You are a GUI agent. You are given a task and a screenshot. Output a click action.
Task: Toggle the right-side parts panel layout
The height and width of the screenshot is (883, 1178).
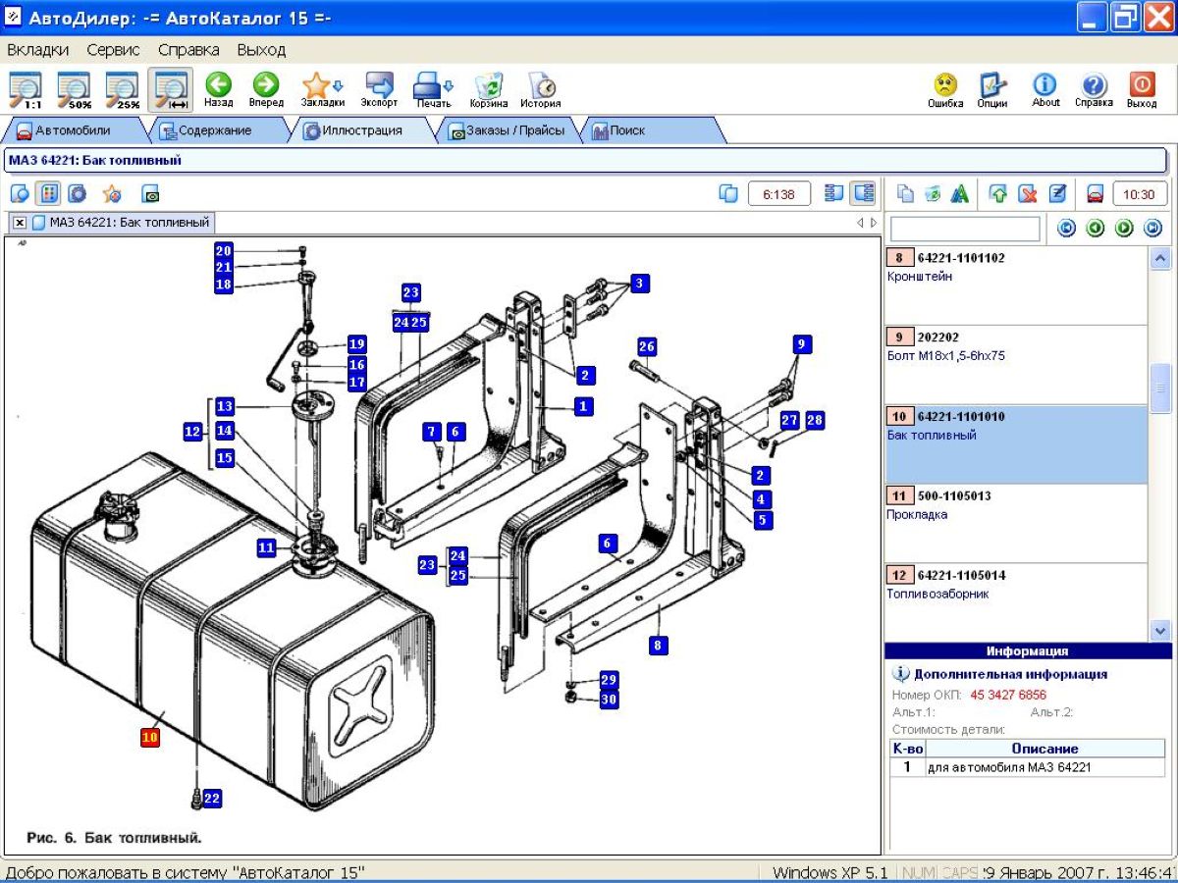[863, 193]
